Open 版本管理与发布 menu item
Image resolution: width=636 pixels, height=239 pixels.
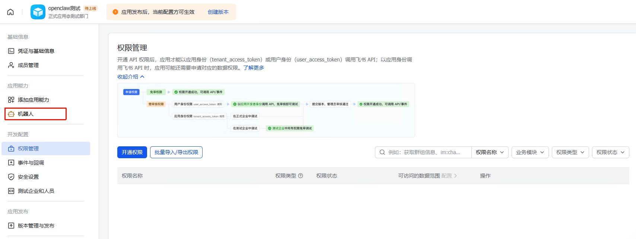(36, 226)
